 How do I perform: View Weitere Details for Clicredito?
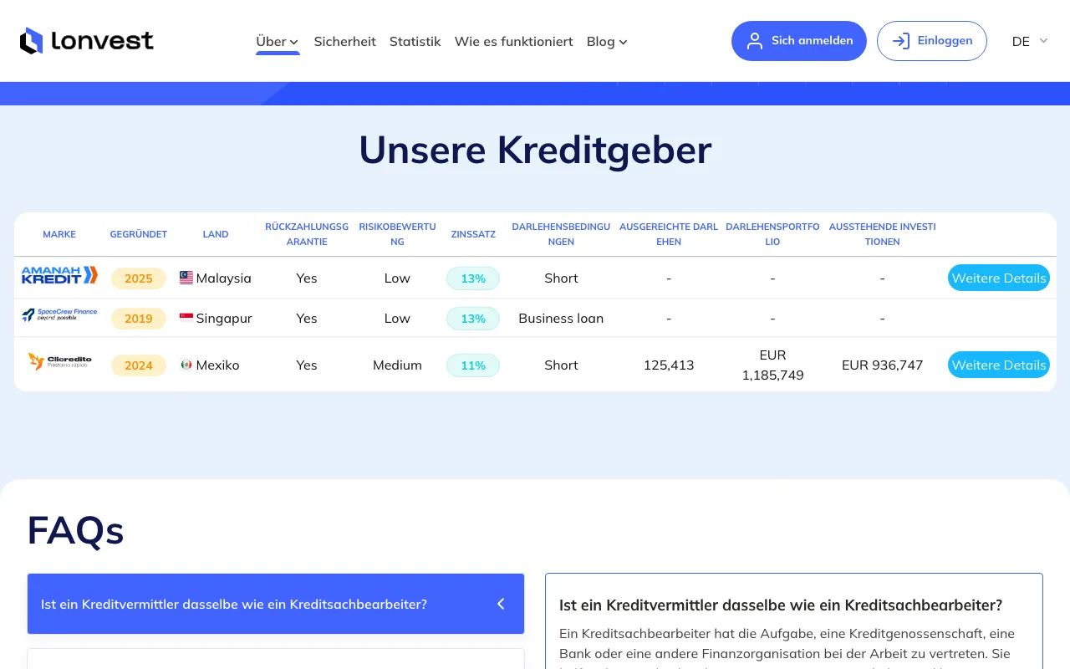pos(999,365)
